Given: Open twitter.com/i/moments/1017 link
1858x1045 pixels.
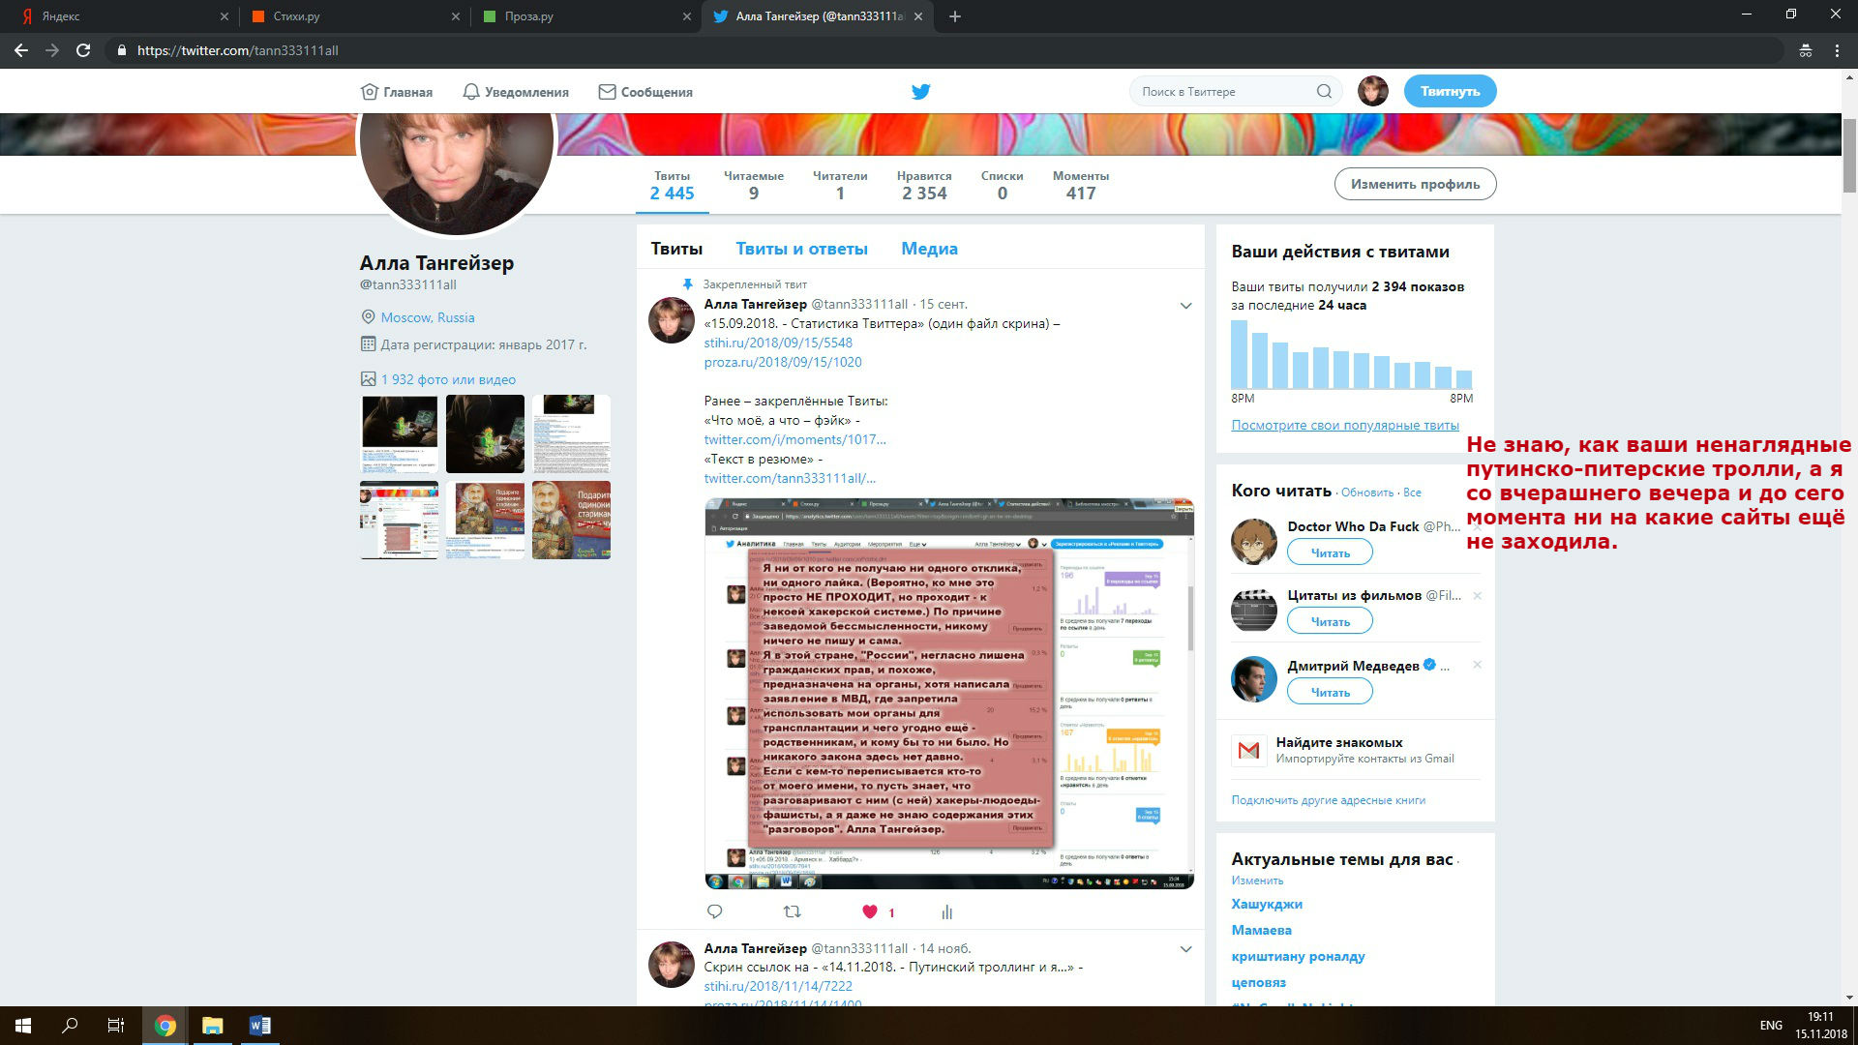Looking at the screenshot, I should pos(794,439).
